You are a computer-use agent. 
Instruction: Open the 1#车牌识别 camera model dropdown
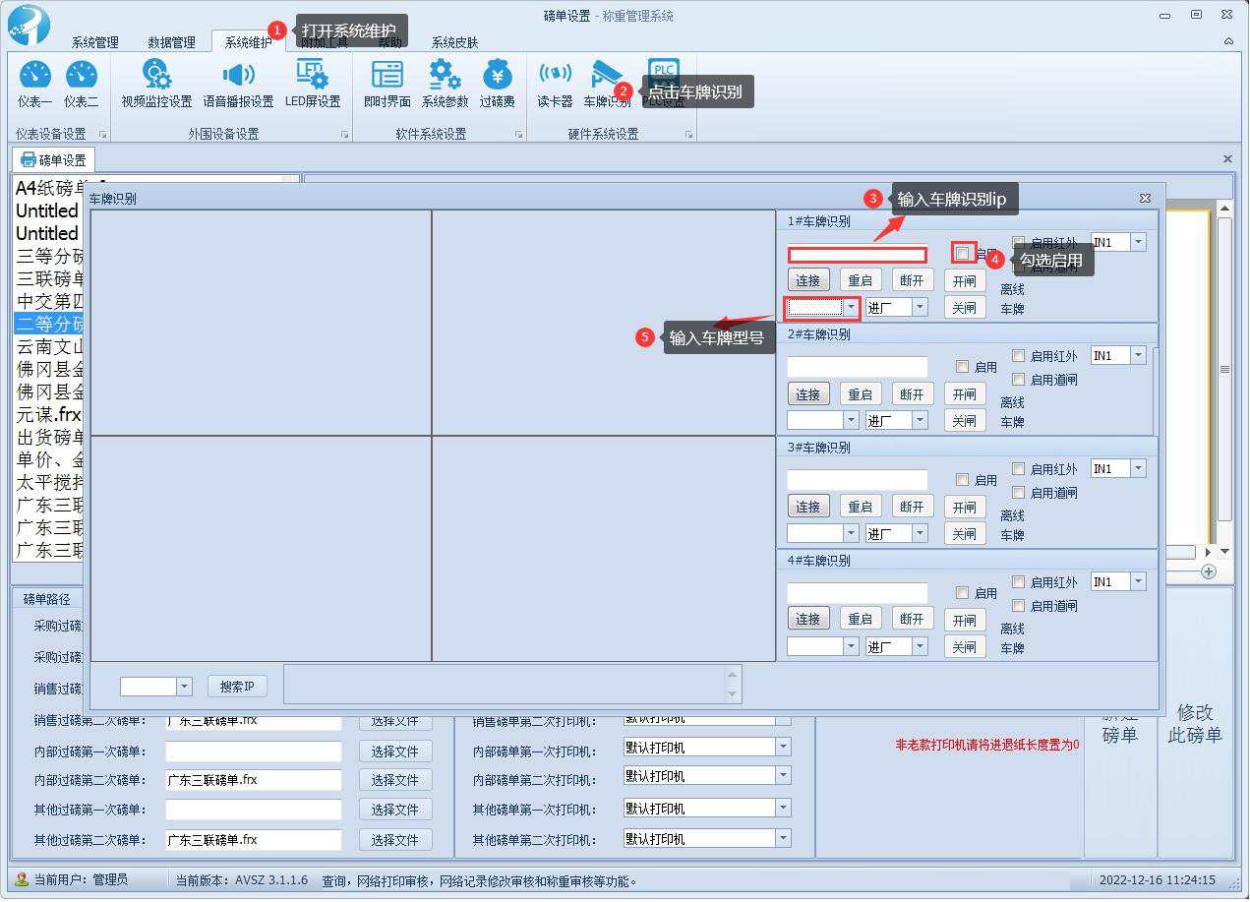tap(851, 308)
